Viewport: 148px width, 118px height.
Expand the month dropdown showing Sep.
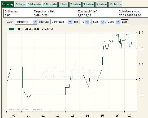(x=98, y=22)
